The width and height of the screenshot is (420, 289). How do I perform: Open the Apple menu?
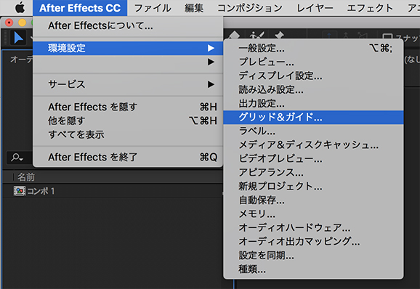coord(20,8)
